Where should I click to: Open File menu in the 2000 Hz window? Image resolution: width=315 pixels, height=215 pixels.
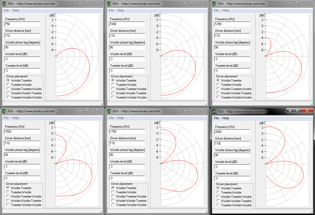click(216, 118)
